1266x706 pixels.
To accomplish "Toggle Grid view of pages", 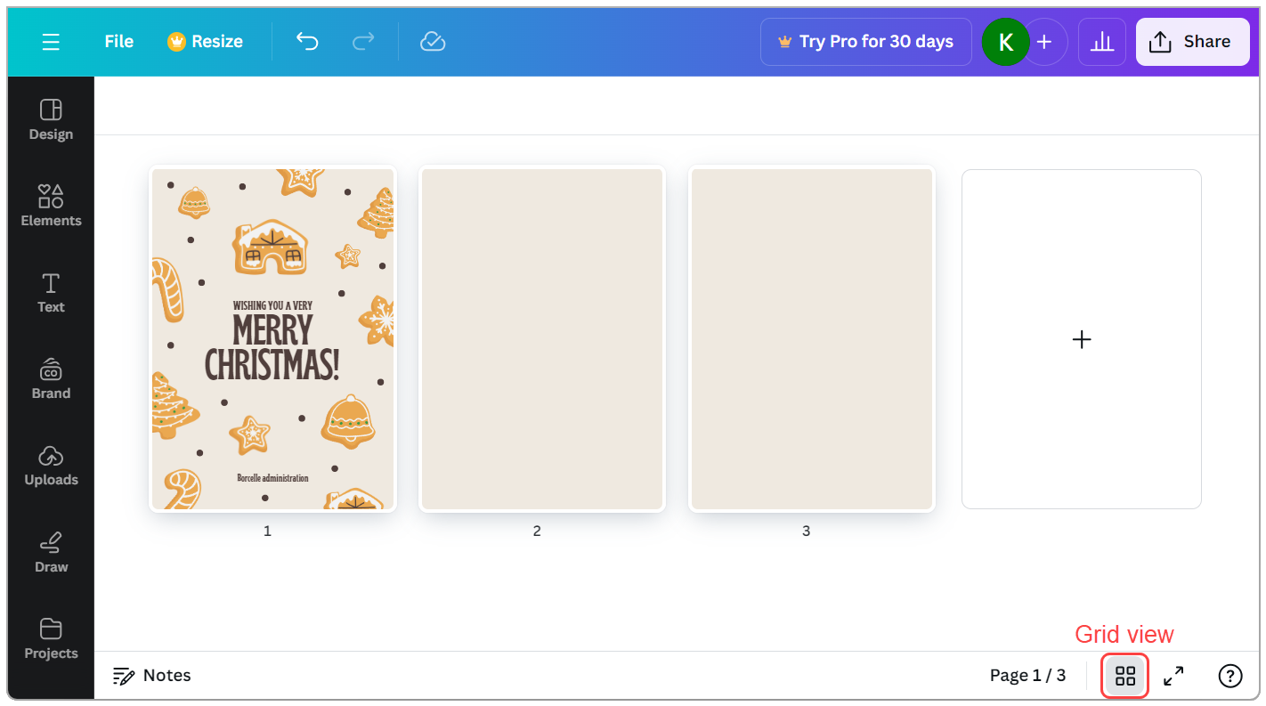I will [1124, 676].
